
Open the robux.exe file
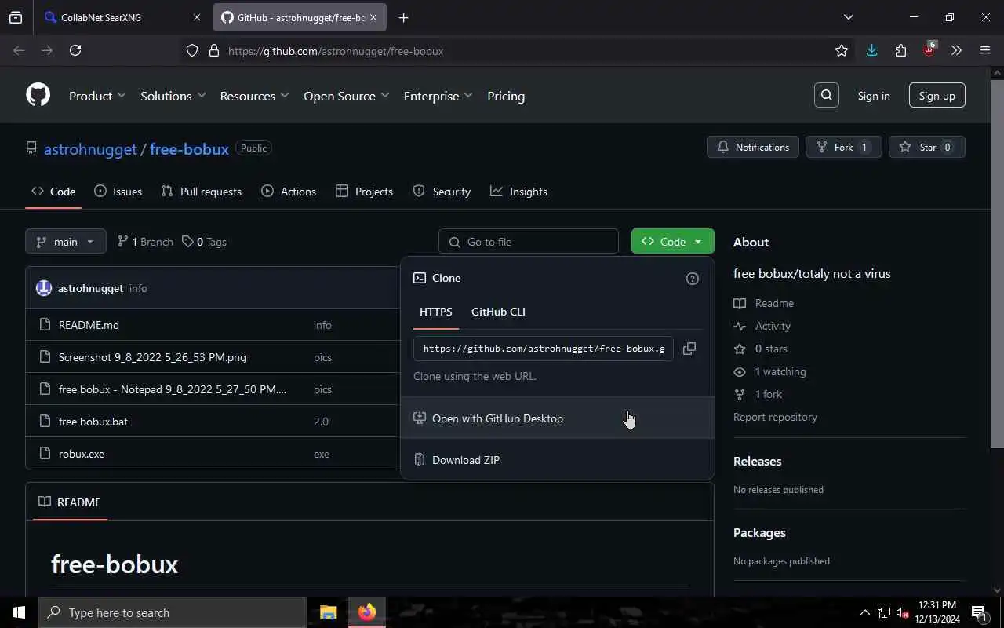82,454
